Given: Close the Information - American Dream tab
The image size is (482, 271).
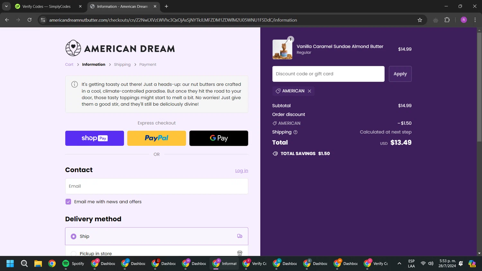Looking at the screenshot, I should [155, 6].
